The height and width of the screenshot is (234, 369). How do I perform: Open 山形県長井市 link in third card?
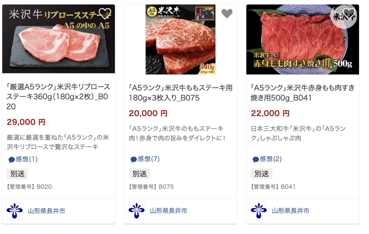[291, 211]
